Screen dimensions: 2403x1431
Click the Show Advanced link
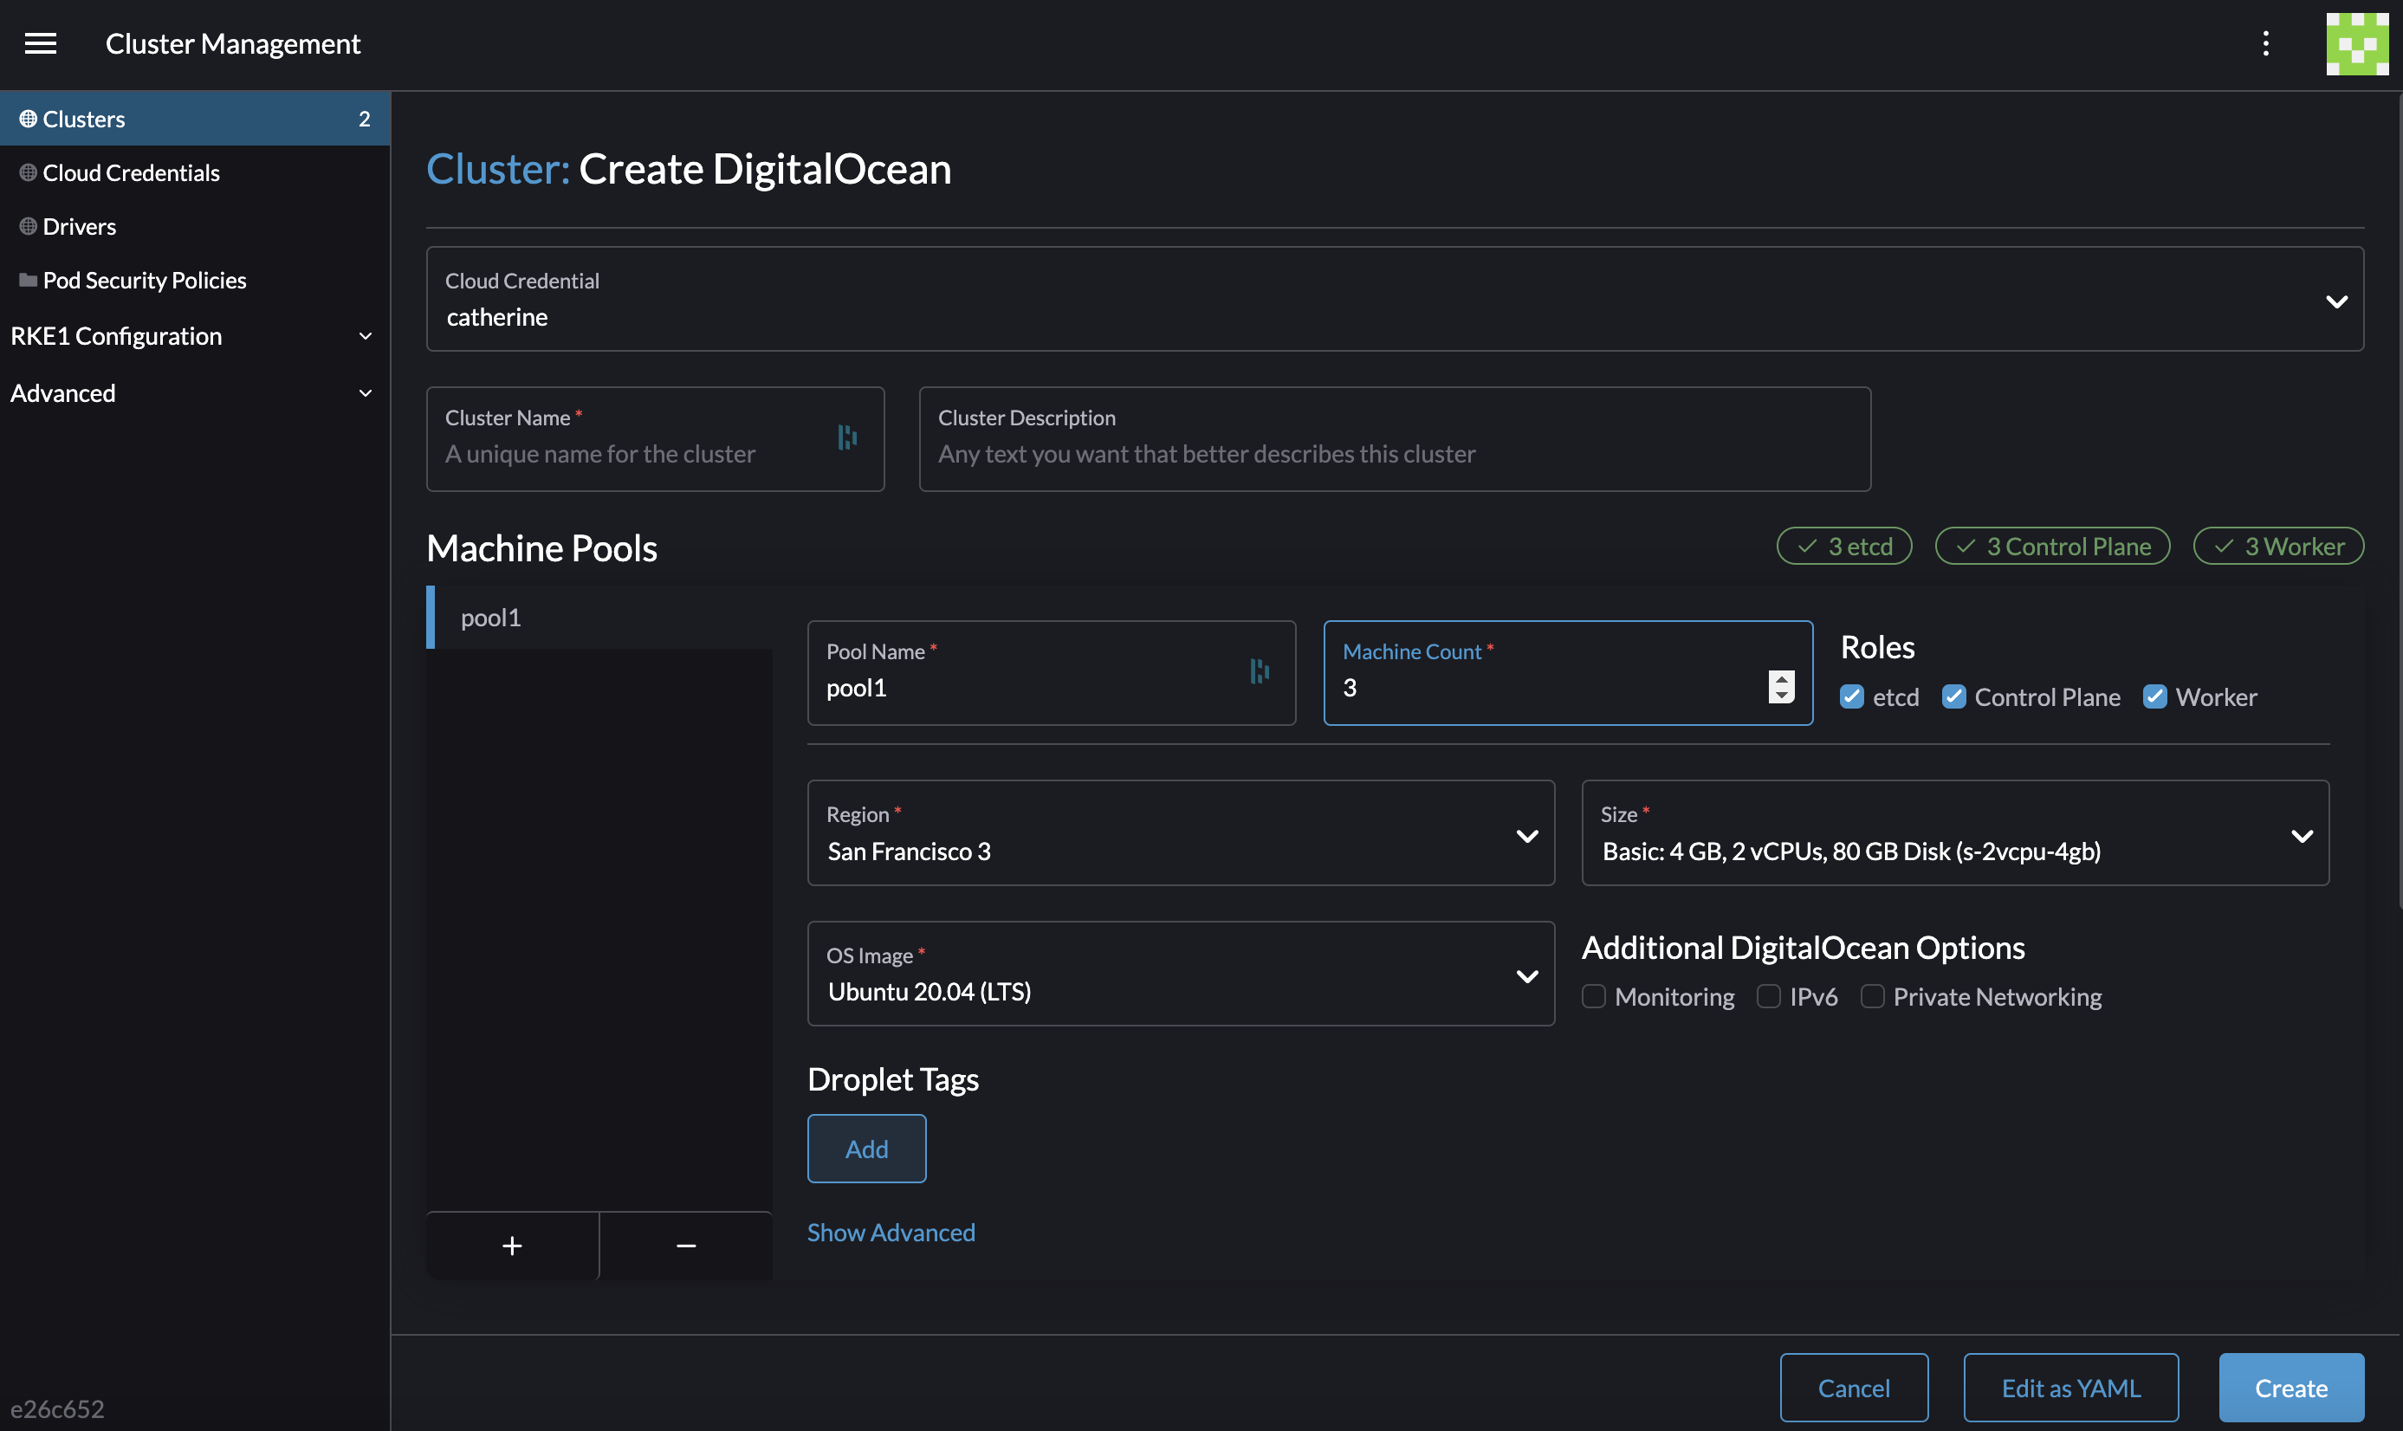890,1233
